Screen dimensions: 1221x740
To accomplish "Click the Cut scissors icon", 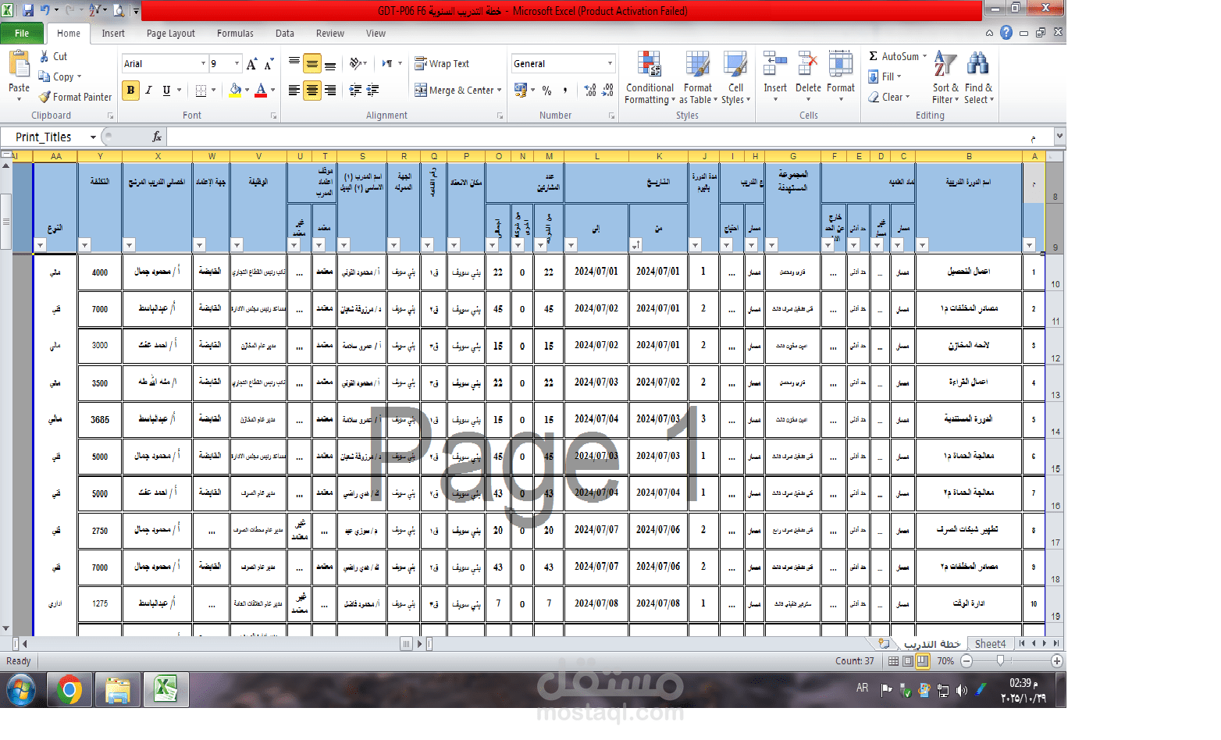I will [44, 56].
